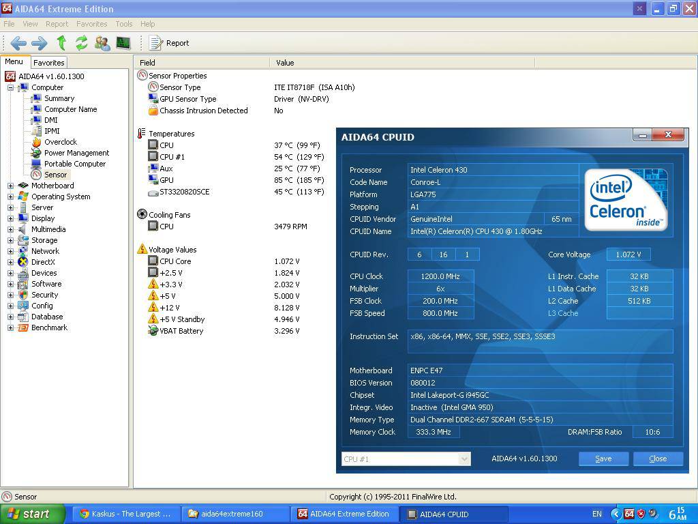Screen dimensions: 698x524
Task: Refresh the page with green arrows icon
Action: pos(82,43)
